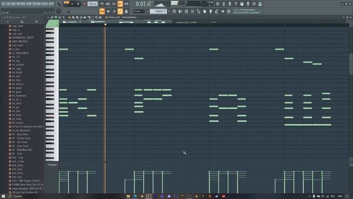Click the note/clip grouping pencil icon
The height and width of the screenshot is (199, 353).
click(114, 11)
